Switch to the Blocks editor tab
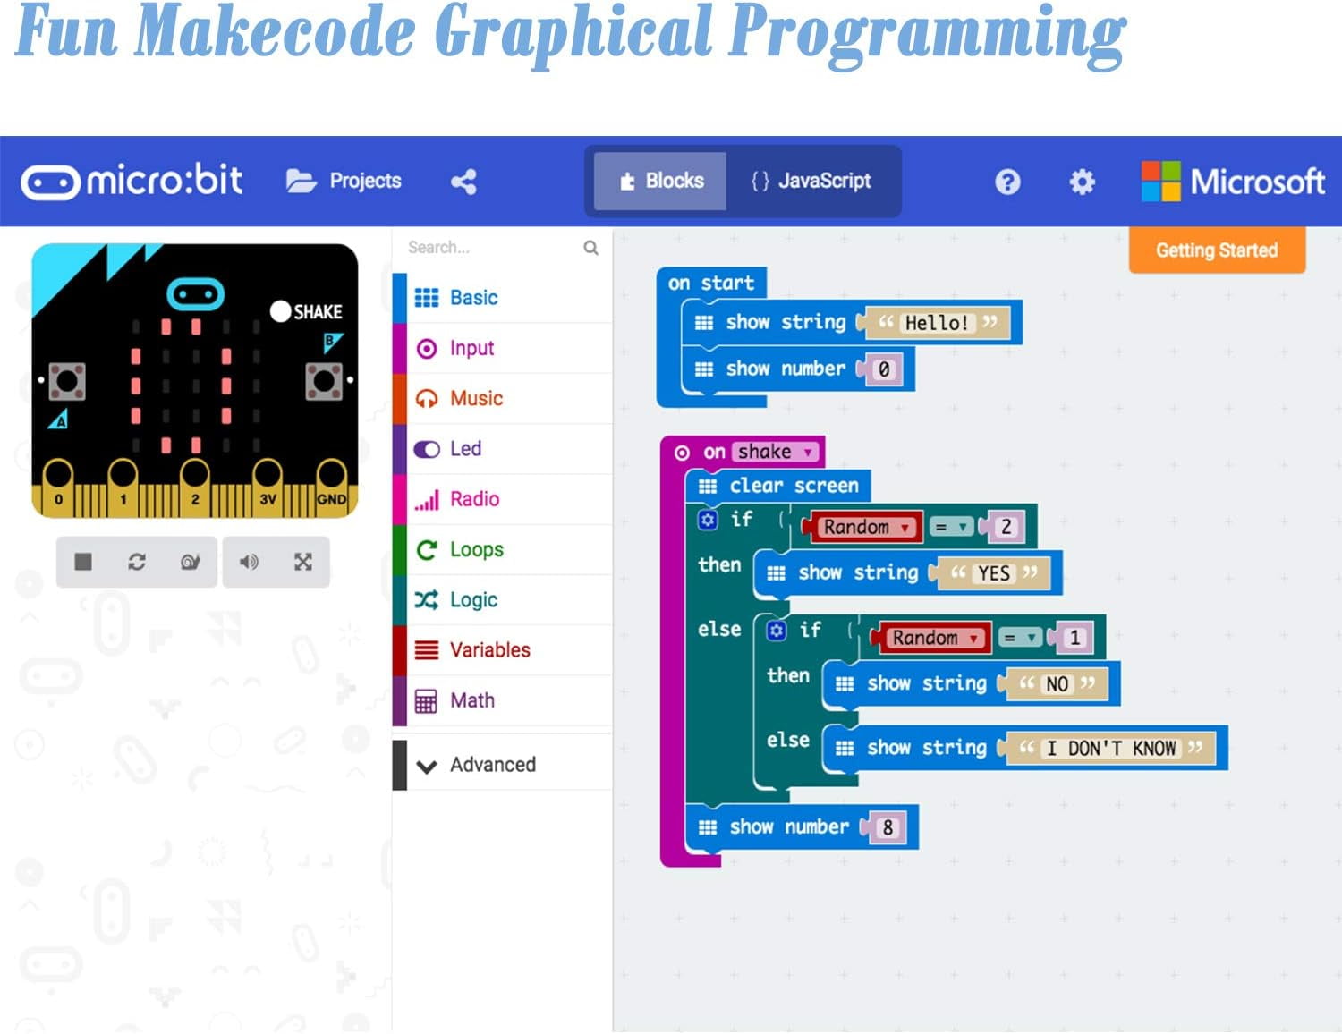 click(x=661, y=182)
